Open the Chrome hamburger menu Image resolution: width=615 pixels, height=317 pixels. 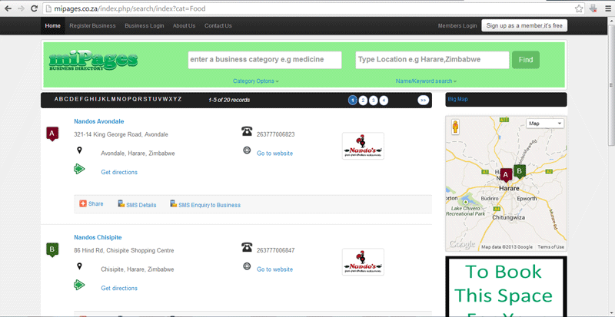(x=607, y=8)
